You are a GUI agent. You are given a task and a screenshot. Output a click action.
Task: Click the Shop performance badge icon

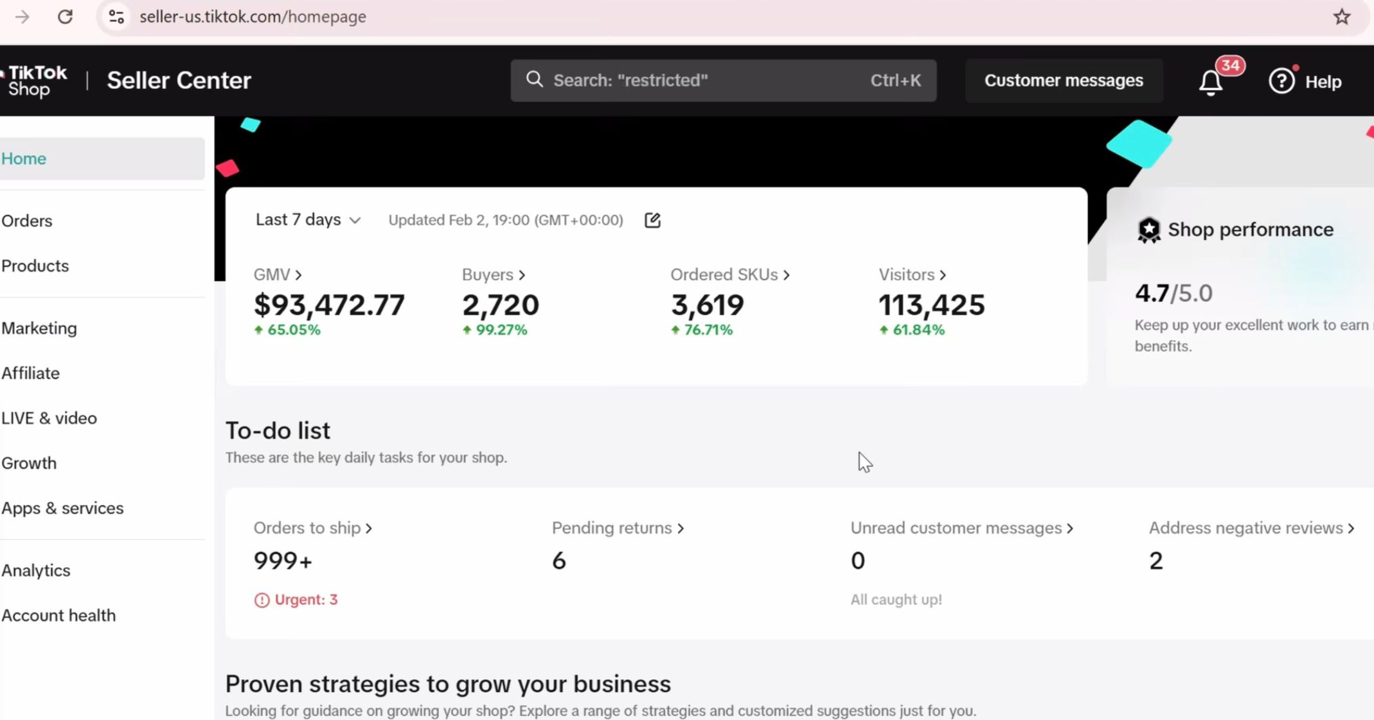coord(1148,230)
